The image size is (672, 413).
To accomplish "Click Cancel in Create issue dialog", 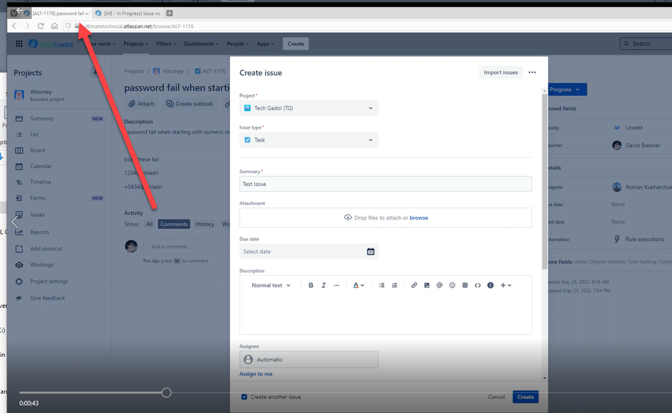I will [x=496, y=397].
